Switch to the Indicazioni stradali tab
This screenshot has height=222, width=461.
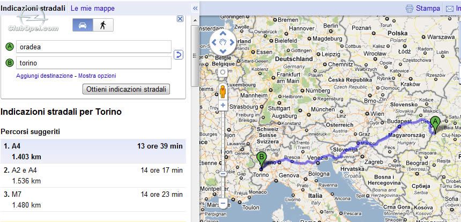click(x=33, y=8)
